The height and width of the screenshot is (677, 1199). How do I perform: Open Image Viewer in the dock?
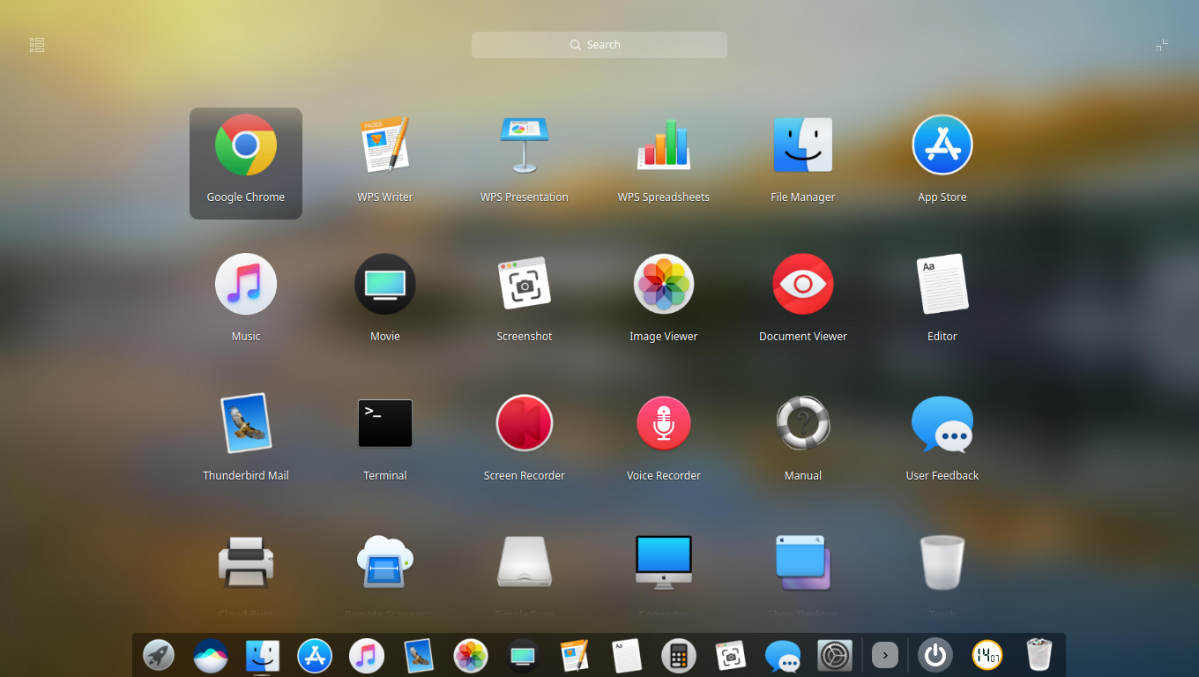pos(471,656)
